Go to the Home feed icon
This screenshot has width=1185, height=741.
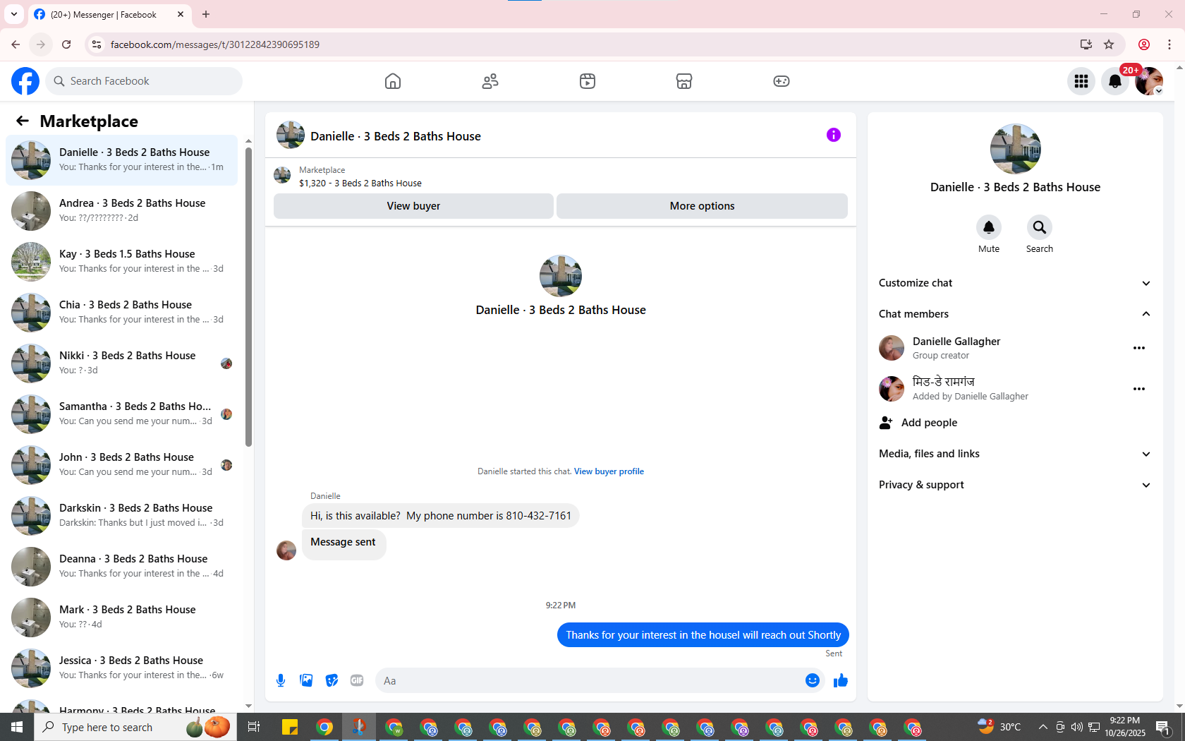[x=393, y=81]
